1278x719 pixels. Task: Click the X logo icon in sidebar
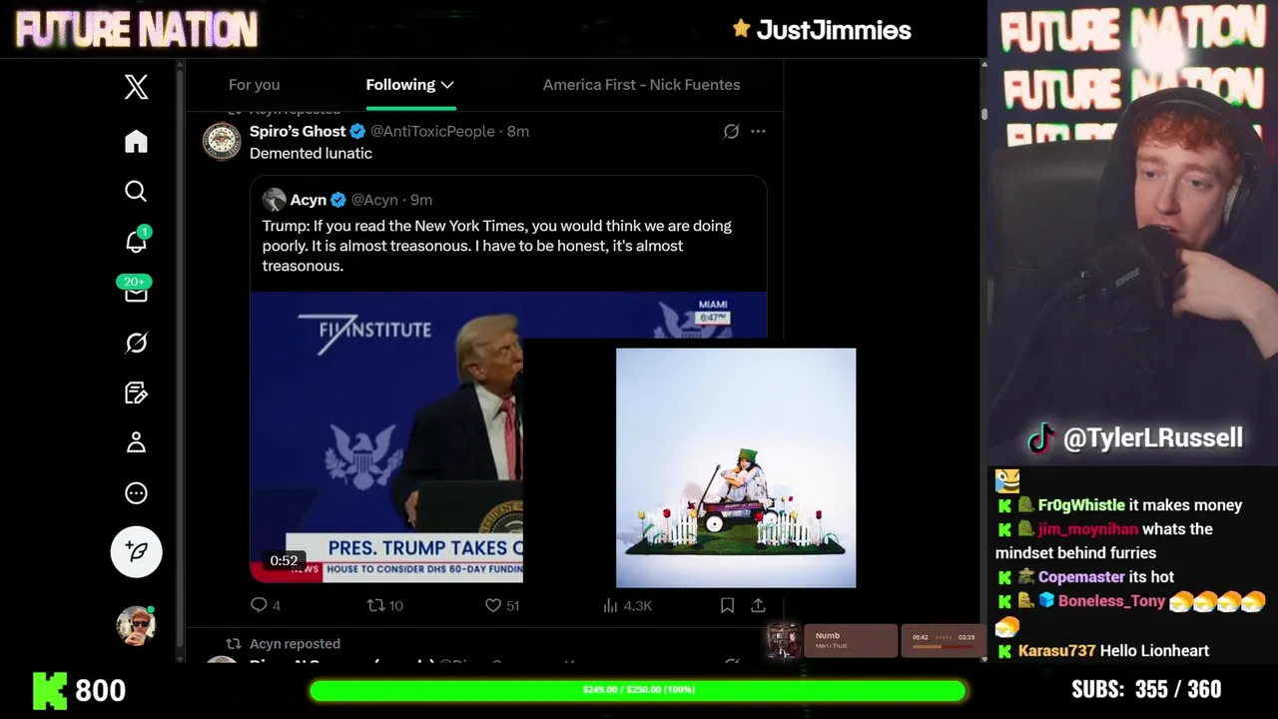point(136,87)
